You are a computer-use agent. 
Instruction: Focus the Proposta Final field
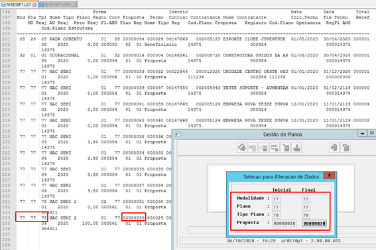point(314,223)
